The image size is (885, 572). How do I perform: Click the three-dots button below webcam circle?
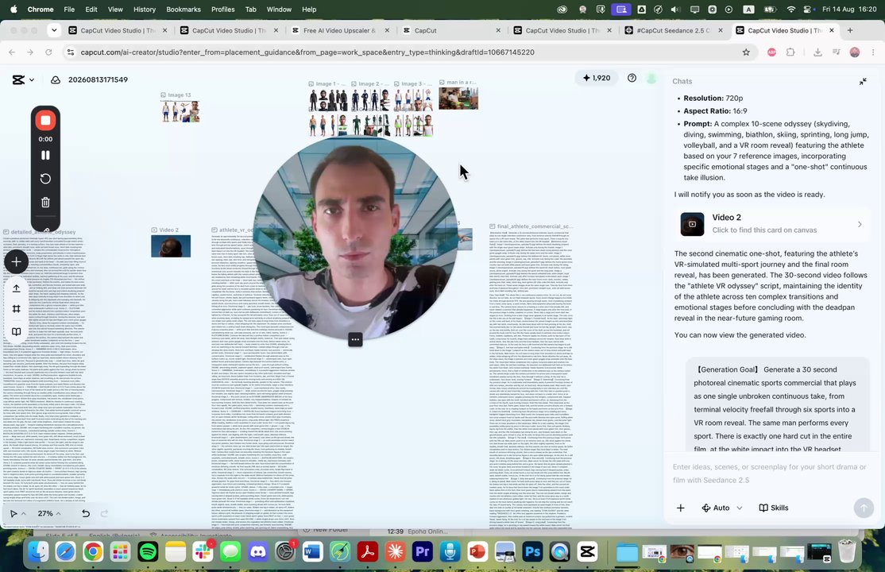click(355, 340)
